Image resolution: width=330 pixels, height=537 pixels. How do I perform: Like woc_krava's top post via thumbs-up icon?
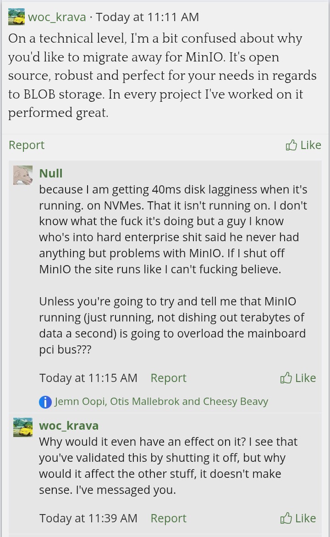coord(291,145)
